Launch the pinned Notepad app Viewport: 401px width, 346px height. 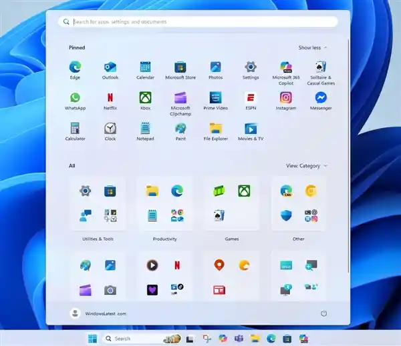coord(145,131)
